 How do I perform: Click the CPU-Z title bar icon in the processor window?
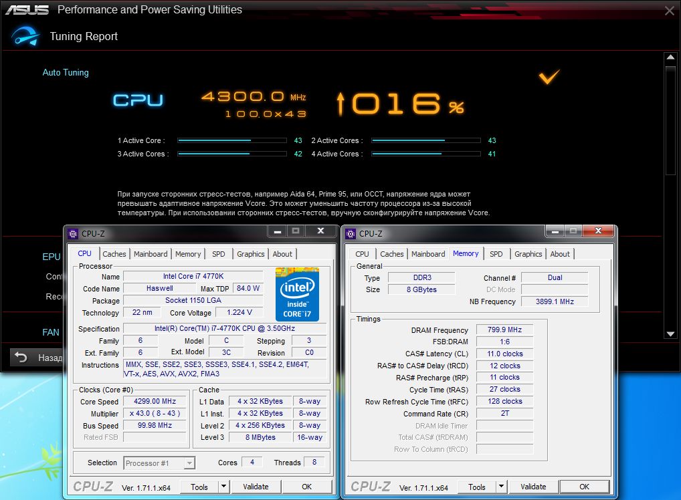click(73, 234)
